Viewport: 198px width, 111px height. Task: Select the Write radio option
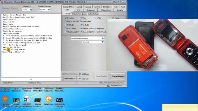(x=96, y=18)
